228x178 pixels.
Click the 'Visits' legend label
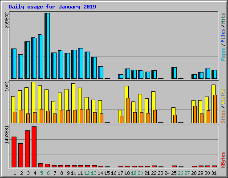(x=223, y=97)
